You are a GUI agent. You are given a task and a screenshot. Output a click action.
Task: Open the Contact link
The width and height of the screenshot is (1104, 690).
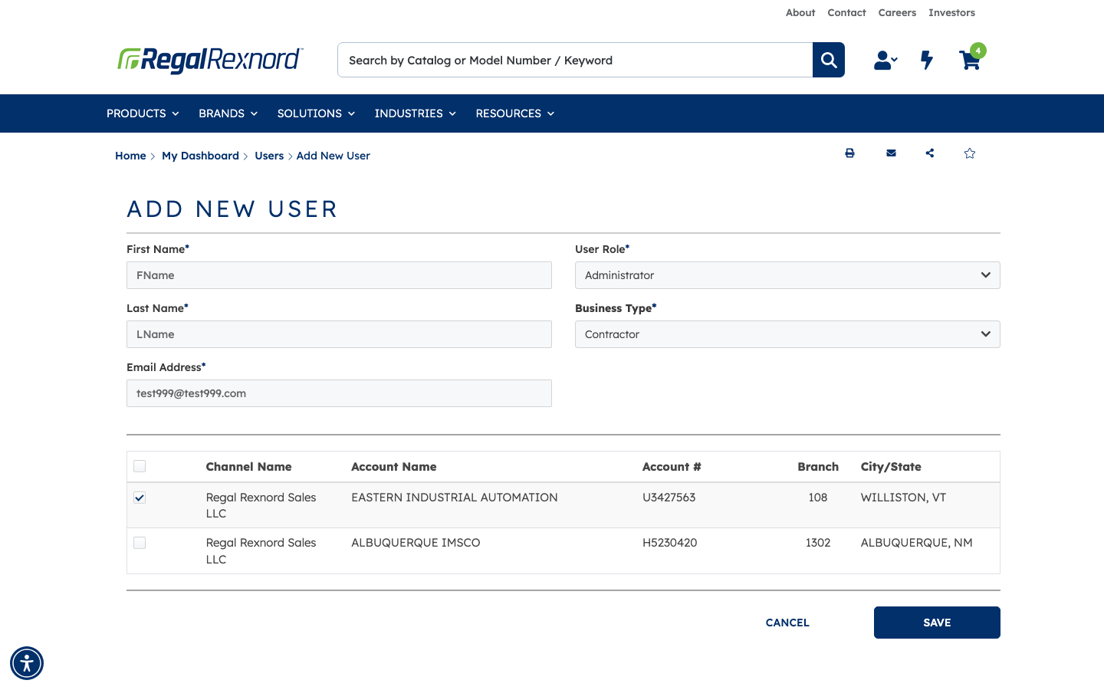(846, 13)
